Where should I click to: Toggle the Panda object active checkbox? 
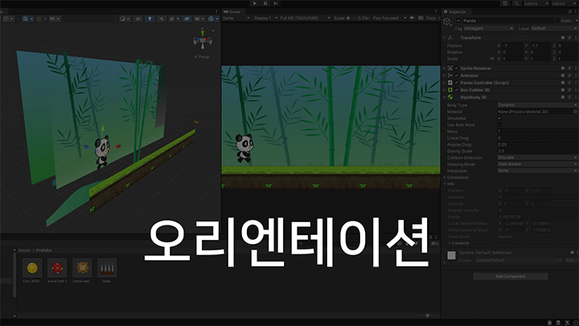pyautogui.click(x=458, y=21)
